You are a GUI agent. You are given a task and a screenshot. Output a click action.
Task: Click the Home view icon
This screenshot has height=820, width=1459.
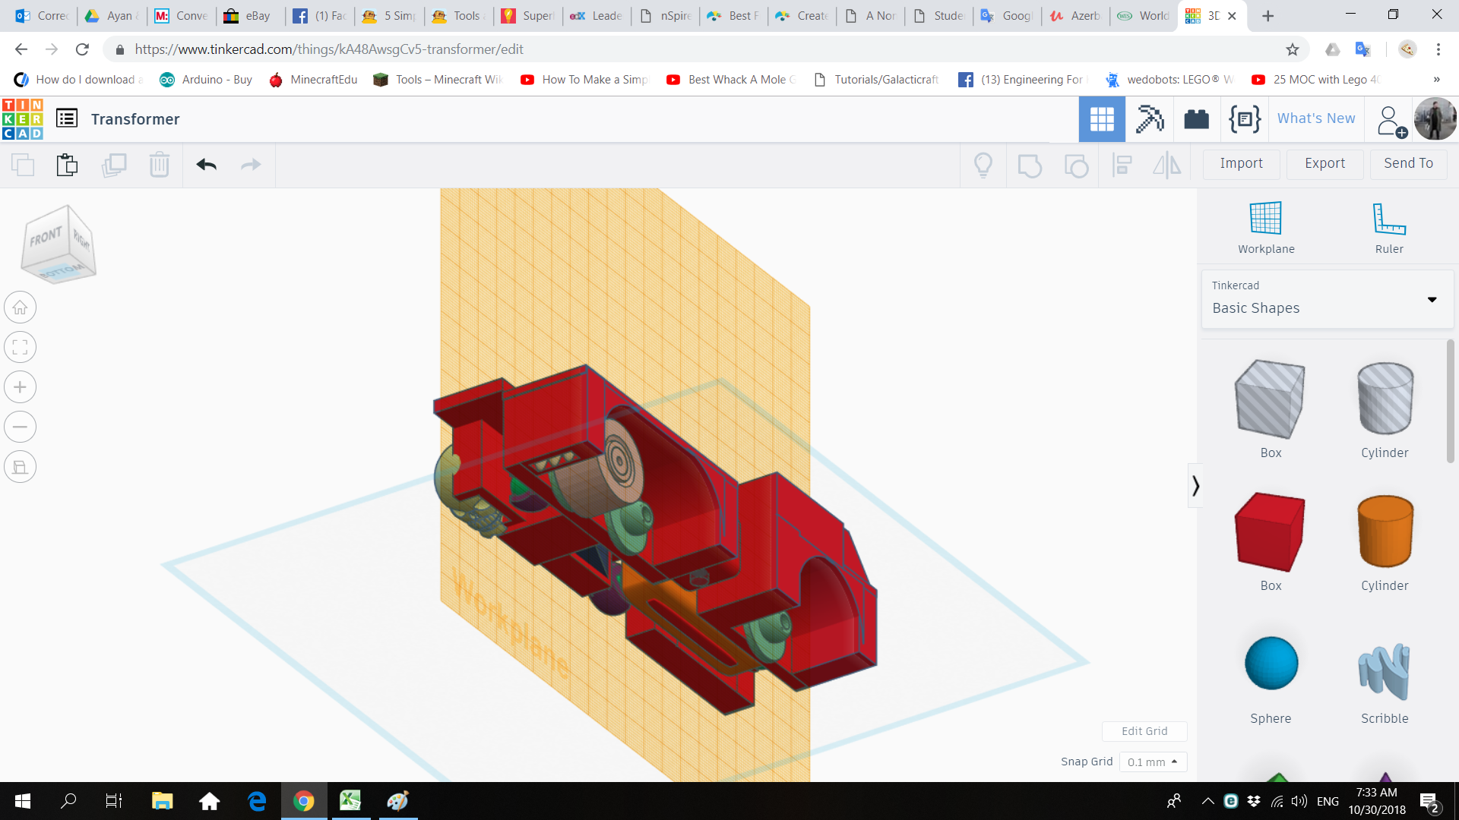click(x=21, y=307)
